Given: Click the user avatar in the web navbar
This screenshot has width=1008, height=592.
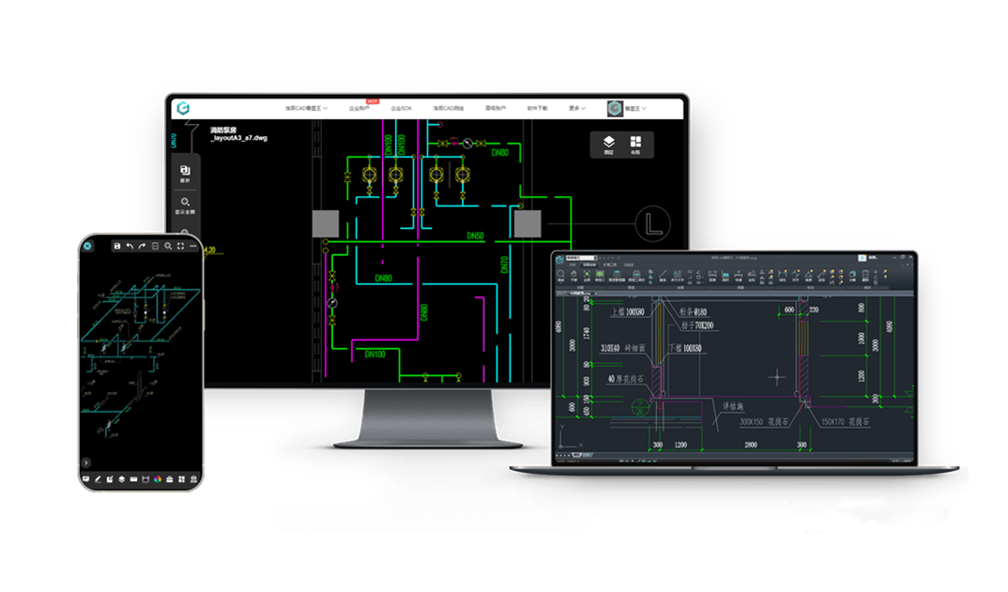Looking at the screenshot, I should [x=615, y=109].
